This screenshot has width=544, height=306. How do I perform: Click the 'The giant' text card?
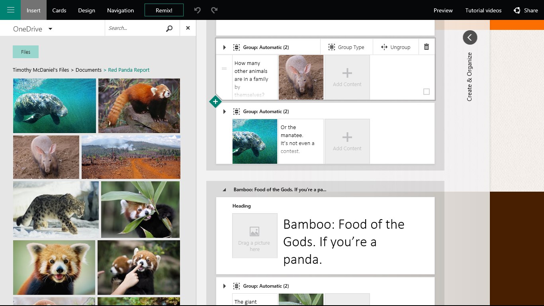tap(255, 300)
